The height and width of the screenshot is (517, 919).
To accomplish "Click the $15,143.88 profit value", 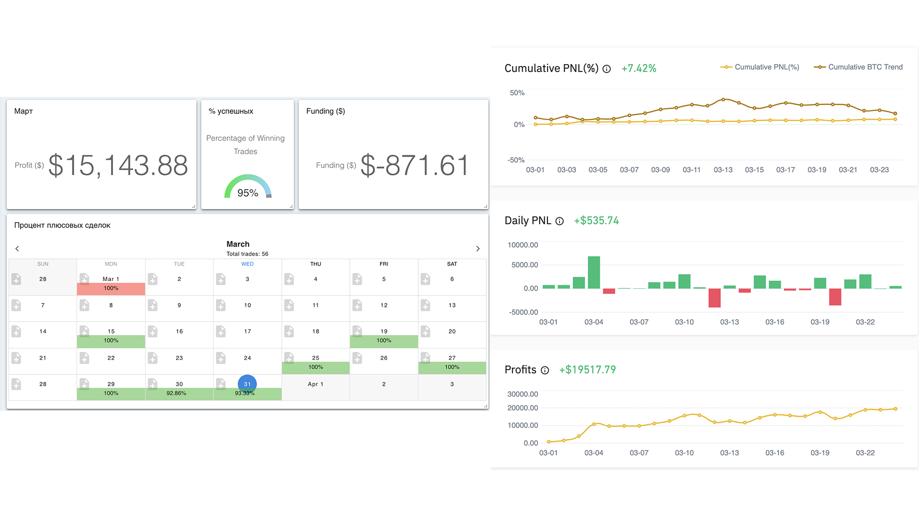I will pos(118,166).
